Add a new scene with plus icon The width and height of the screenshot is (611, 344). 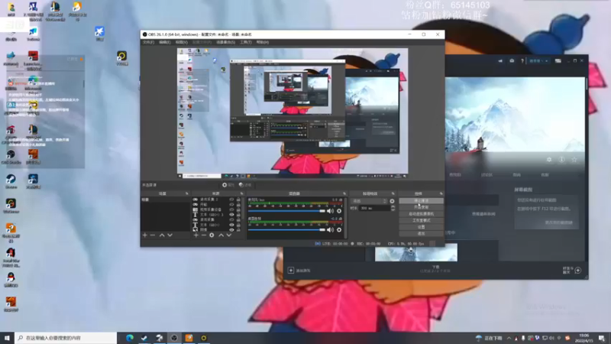145,235
